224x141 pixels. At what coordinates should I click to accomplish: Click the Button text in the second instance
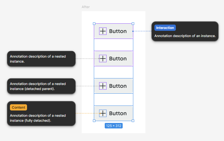(x=118, y=59)
